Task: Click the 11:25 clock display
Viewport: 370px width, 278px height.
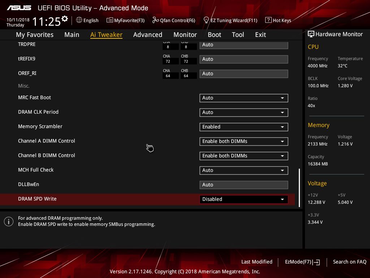Action: click(x=47, y=21)
